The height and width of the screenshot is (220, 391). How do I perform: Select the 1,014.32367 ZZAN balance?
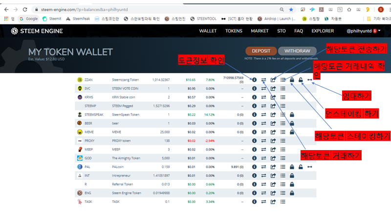[161, 80]
